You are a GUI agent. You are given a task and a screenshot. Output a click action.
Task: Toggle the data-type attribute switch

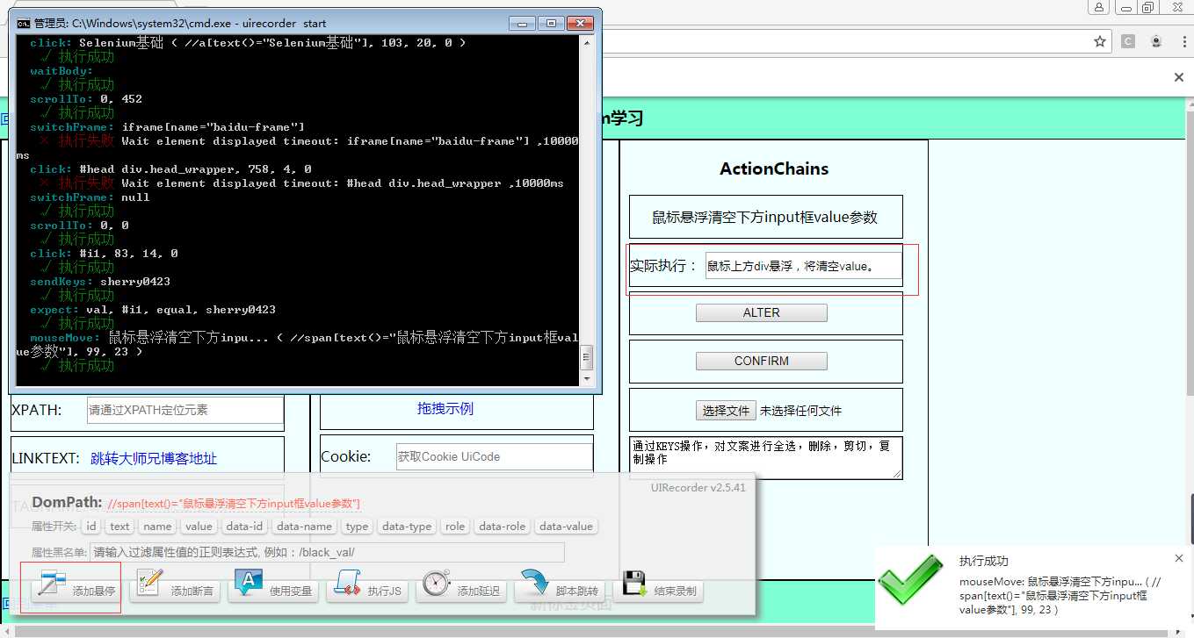pos(407,527)
